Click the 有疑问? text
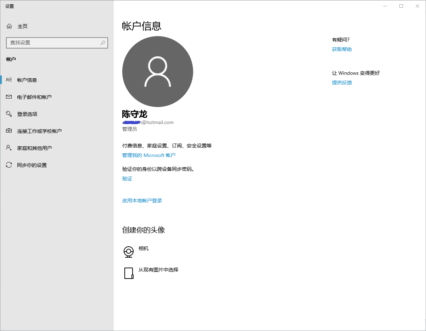 click(x=341, y=40)
